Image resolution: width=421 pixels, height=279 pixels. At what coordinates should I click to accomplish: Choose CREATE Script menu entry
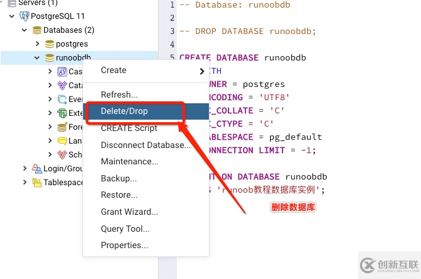coord(146,128)
